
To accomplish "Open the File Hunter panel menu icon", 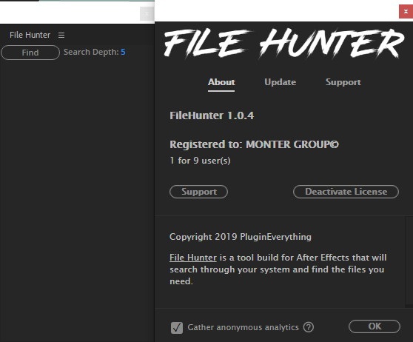I will click(61, 35).
